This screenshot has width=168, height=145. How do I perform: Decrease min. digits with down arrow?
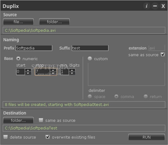[x=72, y=73]
